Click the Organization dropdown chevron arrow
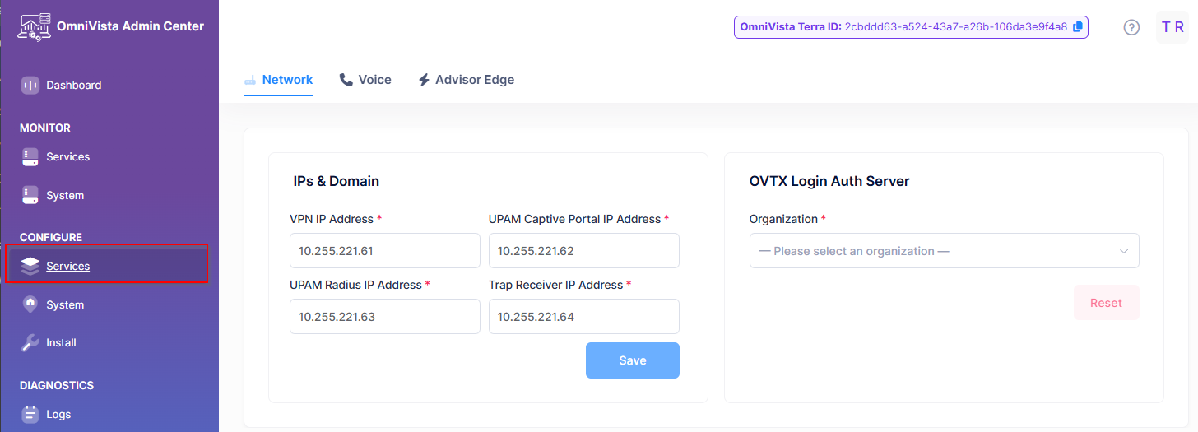This screenshot has width=1198, height=432. [1124, 251]
